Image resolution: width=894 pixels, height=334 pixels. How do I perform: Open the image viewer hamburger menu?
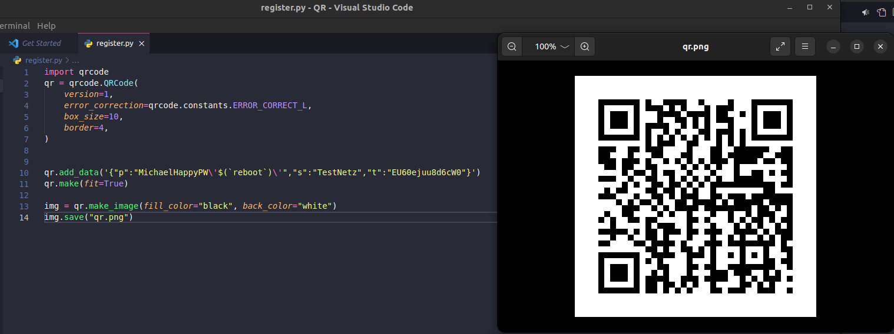tap(805, 46)
